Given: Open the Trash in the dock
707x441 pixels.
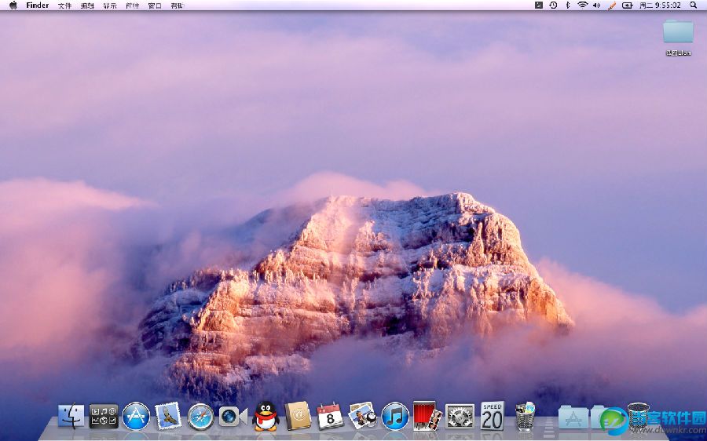Looking at the screenshot, I should point(638,416).
